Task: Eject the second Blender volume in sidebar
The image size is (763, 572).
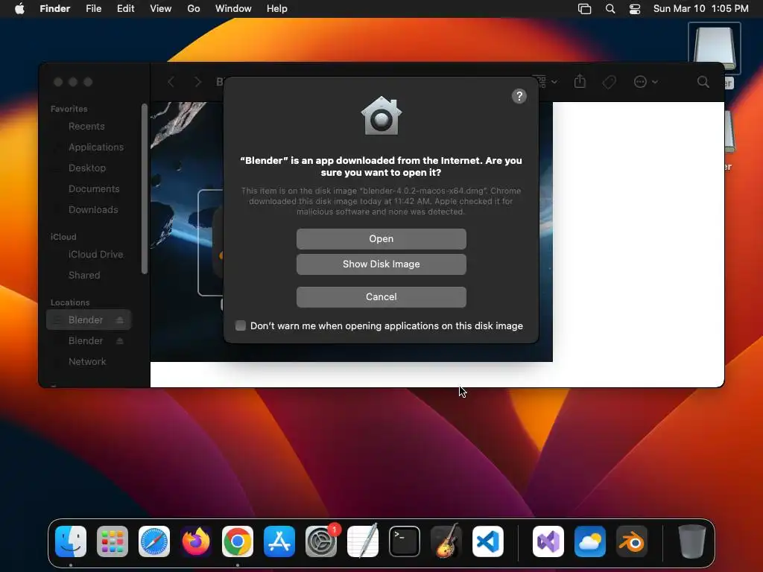Action: click(120, 341)
